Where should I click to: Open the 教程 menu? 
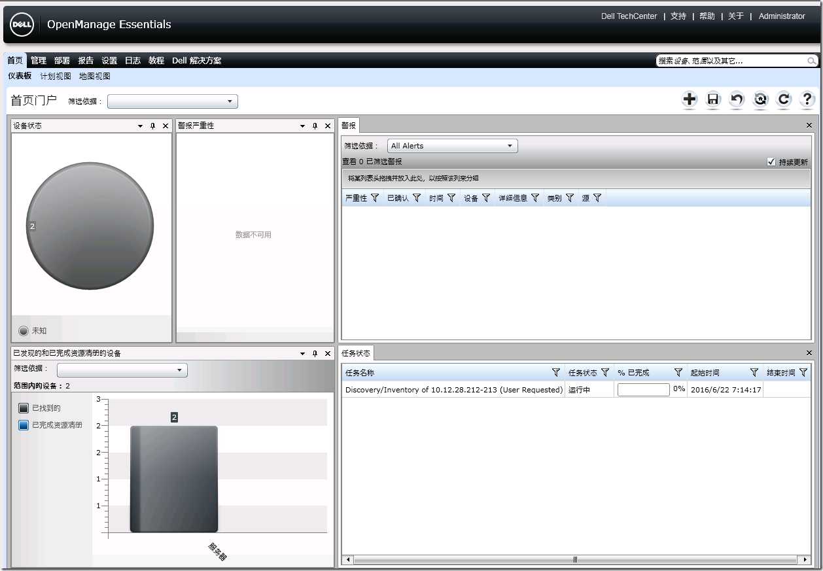click(156, 60)
